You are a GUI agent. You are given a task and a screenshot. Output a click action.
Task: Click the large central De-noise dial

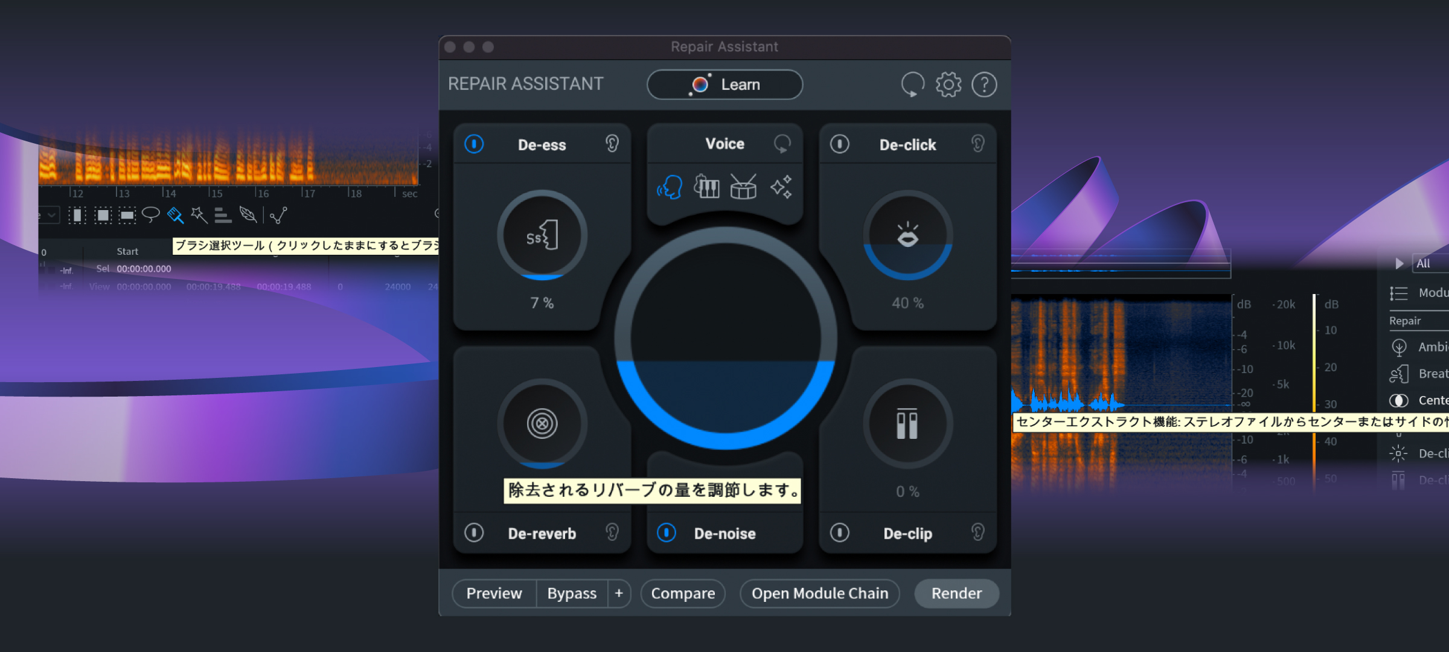point(725,339)
